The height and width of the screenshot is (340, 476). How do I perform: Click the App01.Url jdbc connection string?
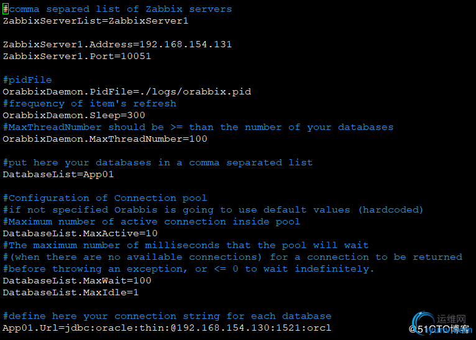click(x=167, y=328)
